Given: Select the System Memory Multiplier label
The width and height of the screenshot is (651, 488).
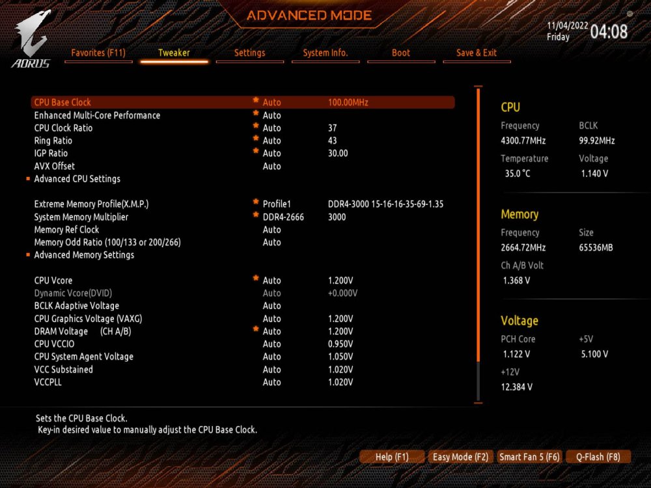Looking at the screenshot, I should (81, 217).
